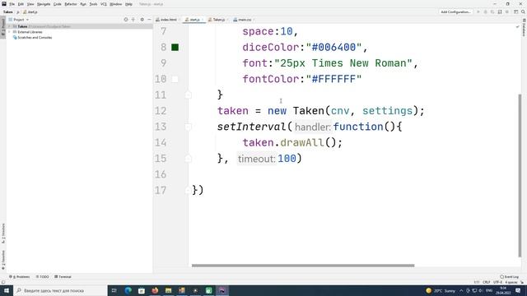Click the Stop icon in toolbar
The width and height of the screenshot is (527, 296).
[507, 12]
